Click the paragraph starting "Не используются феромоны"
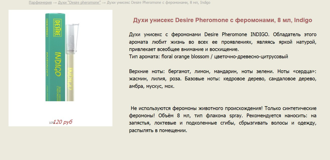The image size is (330, 160). coord(223,120)
